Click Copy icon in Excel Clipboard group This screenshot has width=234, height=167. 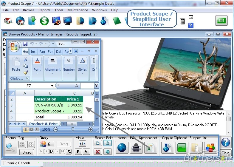click(x=26, y=66)
